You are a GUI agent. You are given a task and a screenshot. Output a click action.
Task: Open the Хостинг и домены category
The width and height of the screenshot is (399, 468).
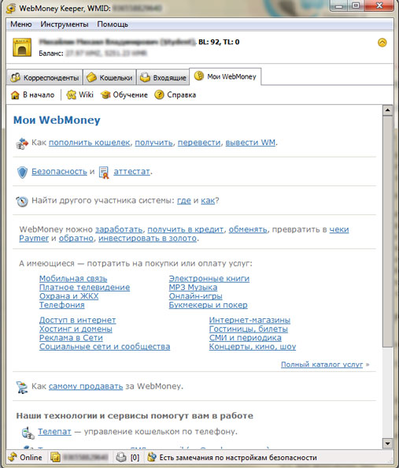pyautogui.click(x=76, y=329)
